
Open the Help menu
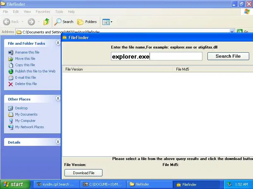pos(71,12)
